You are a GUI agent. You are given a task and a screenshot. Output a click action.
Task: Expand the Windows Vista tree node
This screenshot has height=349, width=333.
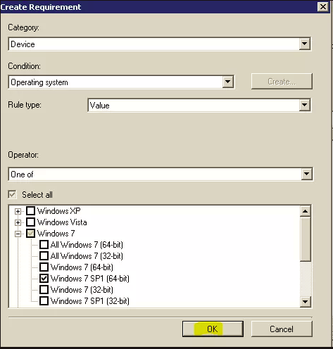(x=18, y=222)
